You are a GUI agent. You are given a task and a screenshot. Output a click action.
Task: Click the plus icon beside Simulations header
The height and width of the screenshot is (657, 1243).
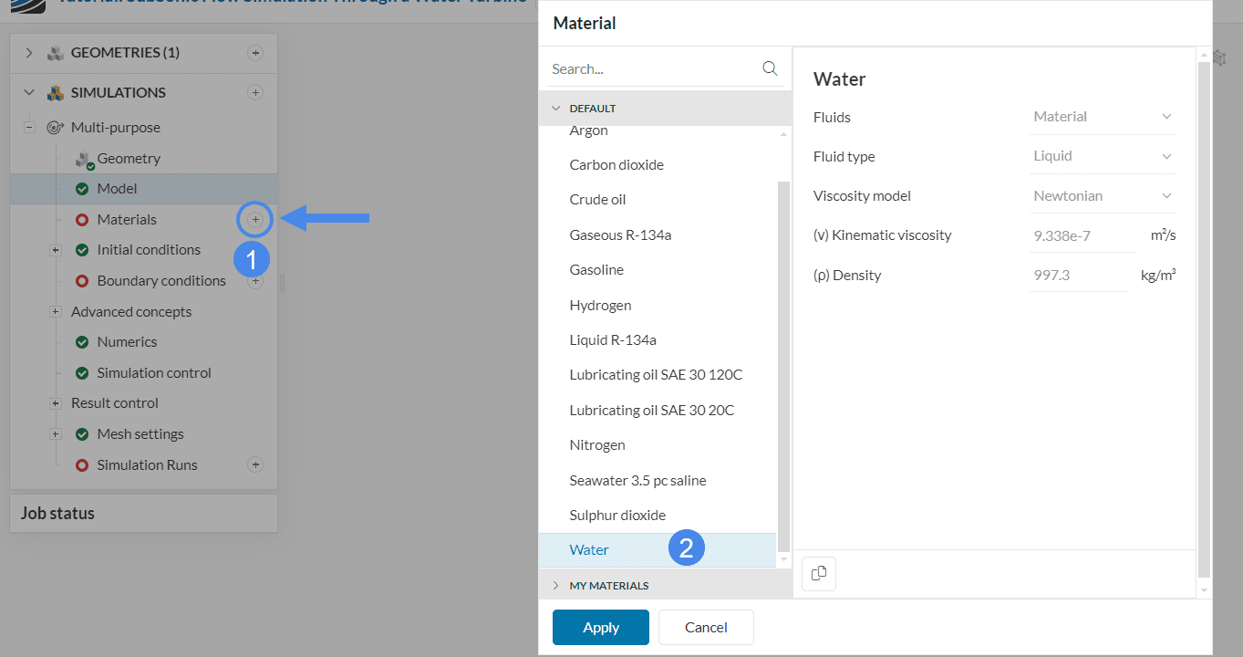pos(255,92)
